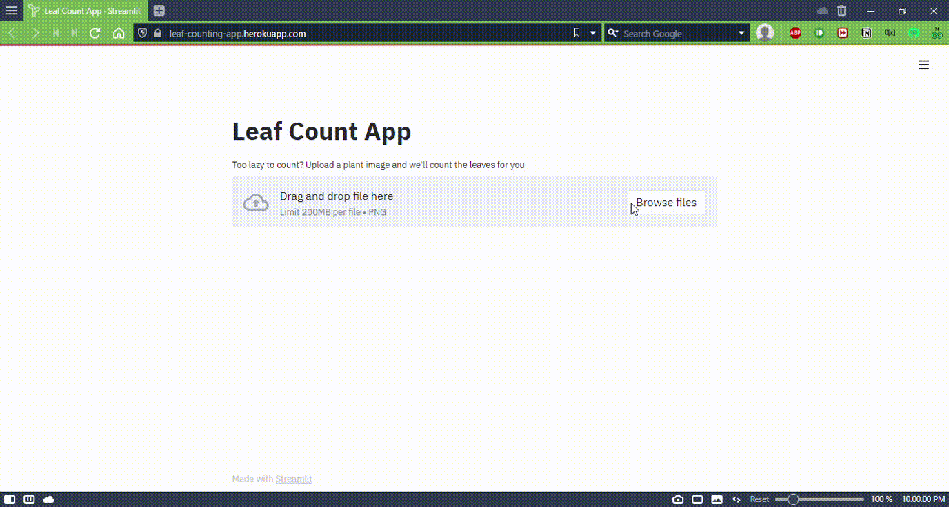Open the Streamlit hamburger menu
Image resolution: width=949 pixels, height=507 pixels.
pos(924,65)
